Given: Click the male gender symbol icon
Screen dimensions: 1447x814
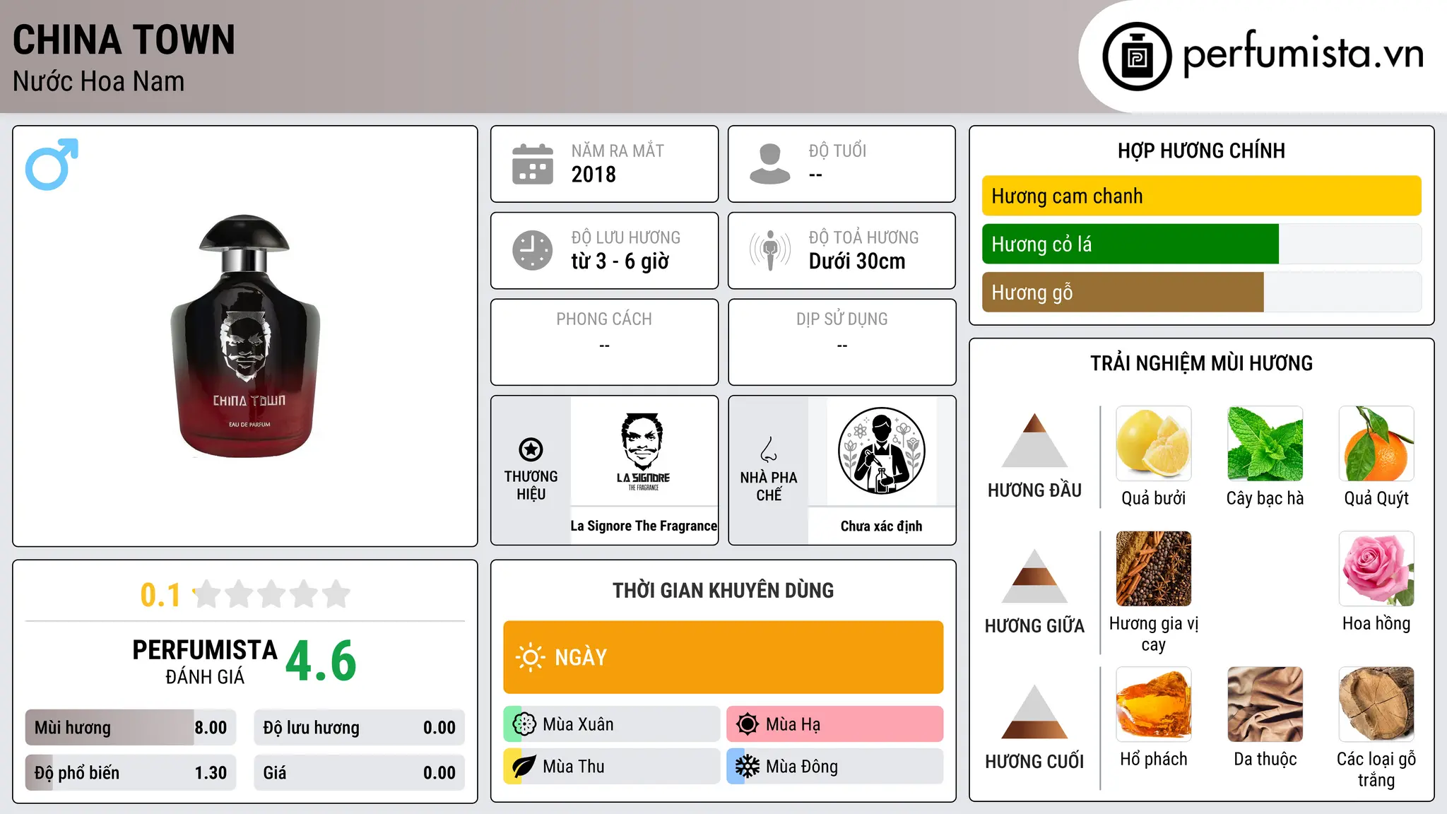Looking at the screenshot, I should click(x=52, y=164).
